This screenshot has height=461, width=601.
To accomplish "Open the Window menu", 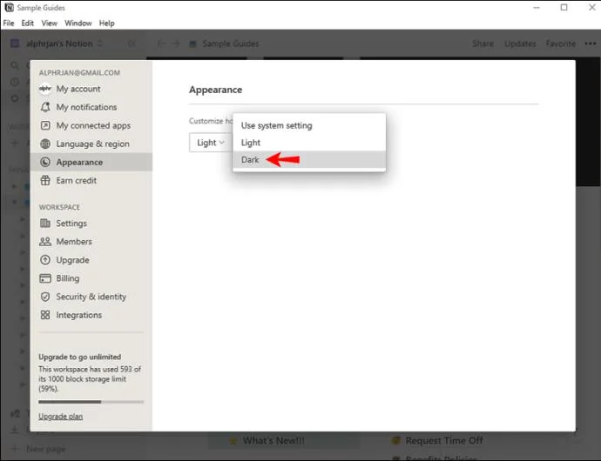I will 78,23.
